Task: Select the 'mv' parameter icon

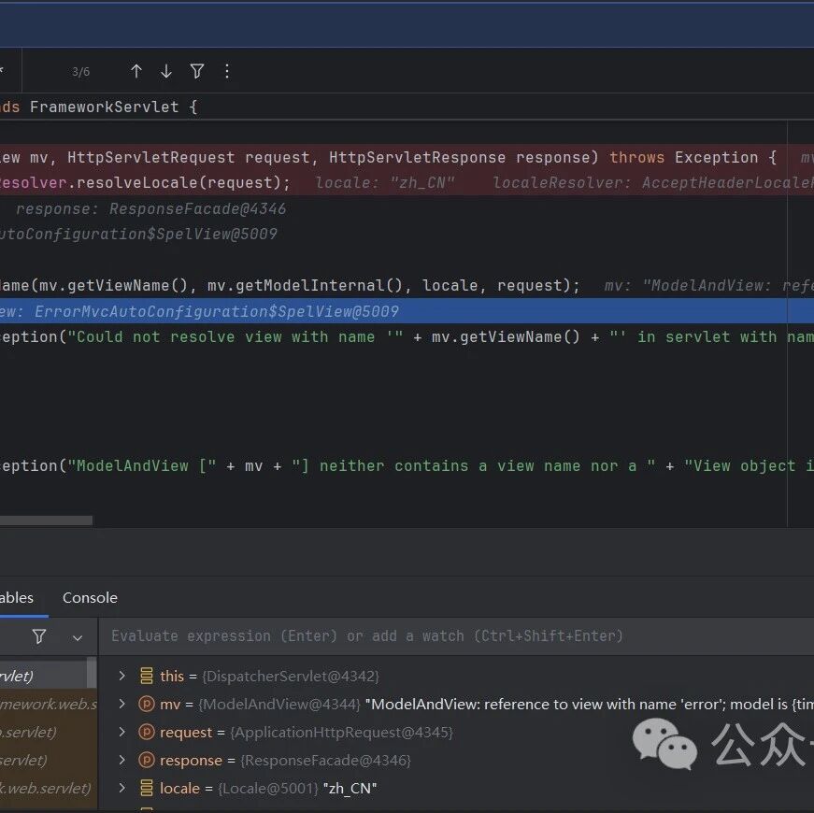Action: [147, 704]
